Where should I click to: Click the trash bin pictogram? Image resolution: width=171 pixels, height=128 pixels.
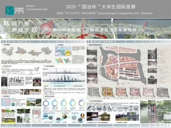click(131, 108)
